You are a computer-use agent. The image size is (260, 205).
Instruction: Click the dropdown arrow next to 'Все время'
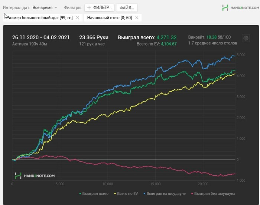click(56, 8)
